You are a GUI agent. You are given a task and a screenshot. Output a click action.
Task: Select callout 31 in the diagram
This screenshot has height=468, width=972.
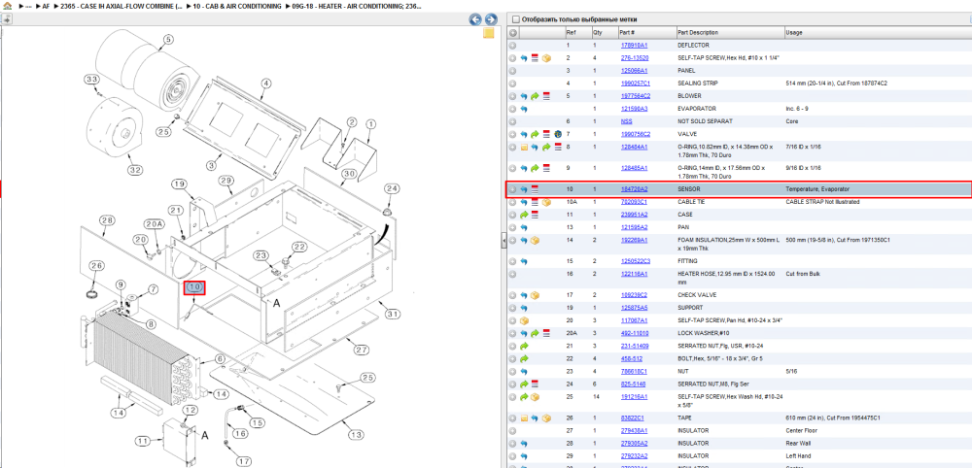point(391,315)
